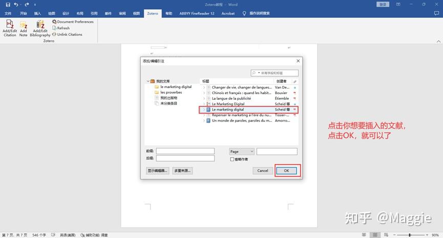Open comments icon at top right corner
The width and height of the screenshot is (443, 238).
coord(436,13)
